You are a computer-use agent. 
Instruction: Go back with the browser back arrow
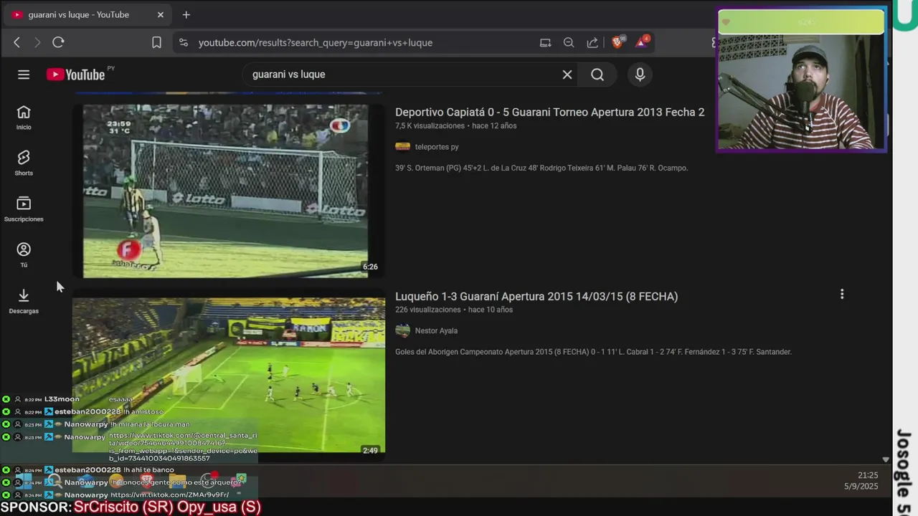16,42
